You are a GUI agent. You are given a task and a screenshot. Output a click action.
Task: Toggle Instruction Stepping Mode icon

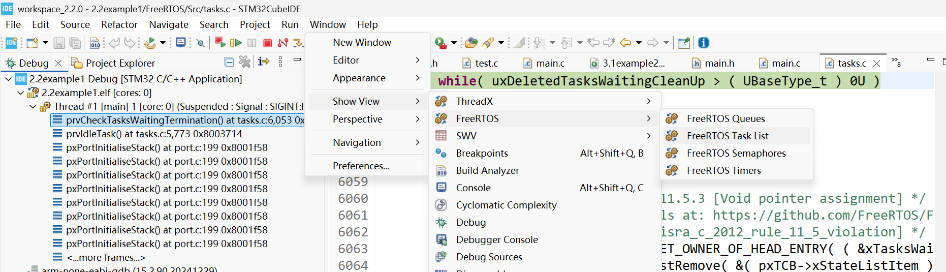pos(264,62)
